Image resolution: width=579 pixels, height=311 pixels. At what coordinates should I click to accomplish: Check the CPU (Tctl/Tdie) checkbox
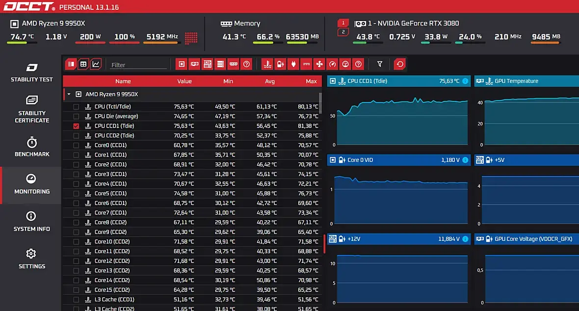tap(76, 107)
